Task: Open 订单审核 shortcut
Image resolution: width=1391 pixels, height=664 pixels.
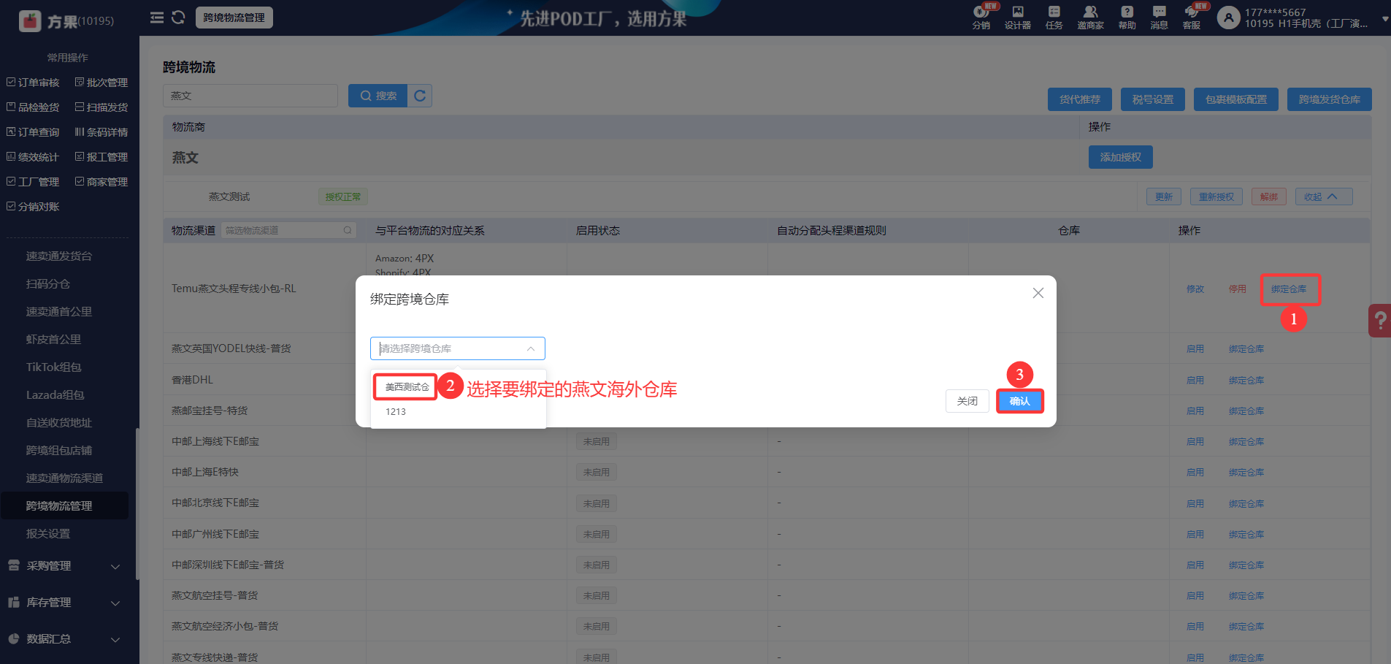Action: pos(33,83)
